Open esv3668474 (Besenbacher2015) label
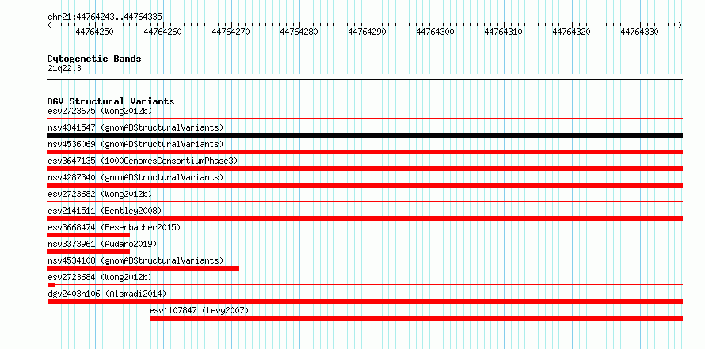This screenshot has height=349, width=705. point(114,227)
